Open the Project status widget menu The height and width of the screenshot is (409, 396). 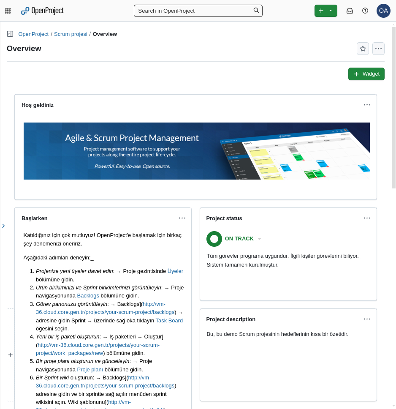367,218
